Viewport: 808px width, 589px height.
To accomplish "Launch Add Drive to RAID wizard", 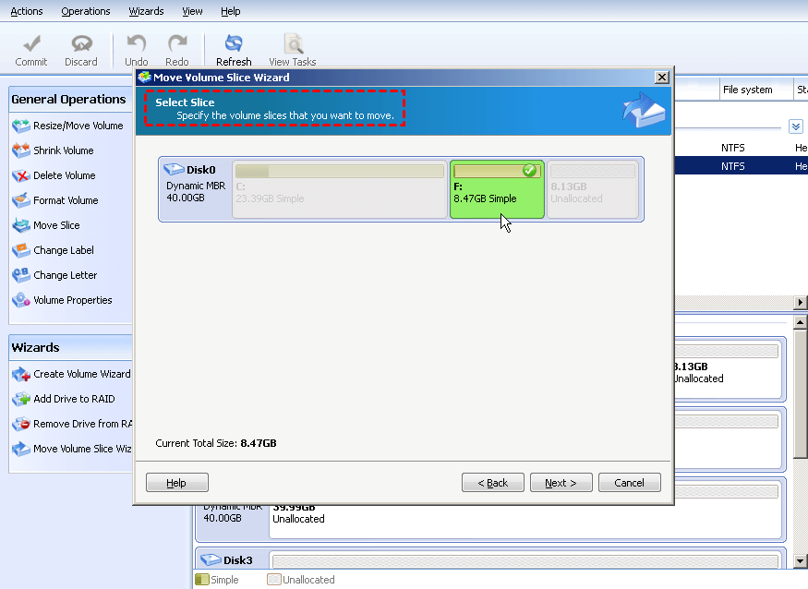I will click(64, 399).
